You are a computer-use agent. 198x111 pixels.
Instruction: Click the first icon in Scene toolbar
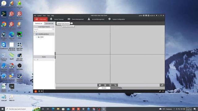[x=35, y=60]
